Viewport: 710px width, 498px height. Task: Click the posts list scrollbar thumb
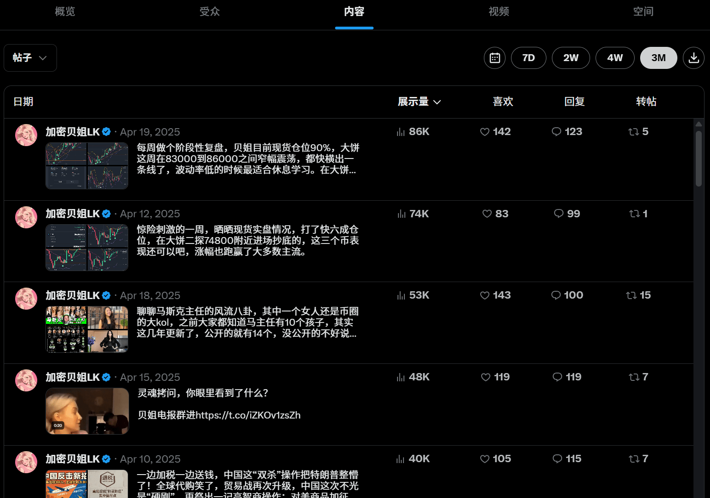(x=699, y=158)
